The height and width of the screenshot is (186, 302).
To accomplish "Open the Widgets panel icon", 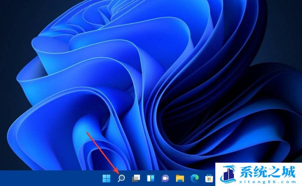I will tap(151, 178).
